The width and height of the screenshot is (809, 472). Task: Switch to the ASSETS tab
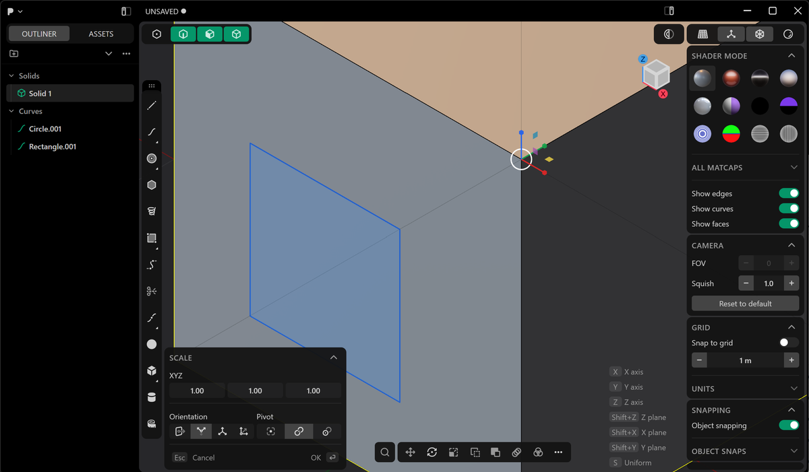click(100, 33)
